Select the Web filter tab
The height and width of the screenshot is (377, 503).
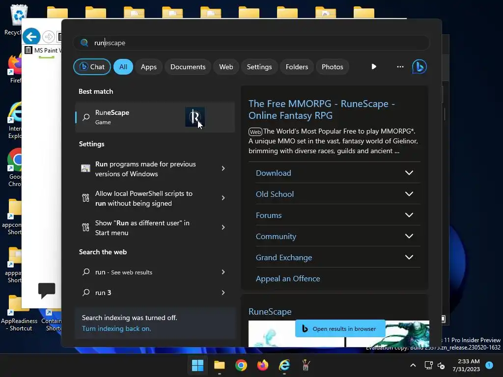(226, 67)
